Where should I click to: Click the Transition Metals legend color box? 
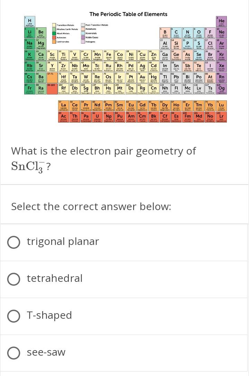tap(54, 25)
